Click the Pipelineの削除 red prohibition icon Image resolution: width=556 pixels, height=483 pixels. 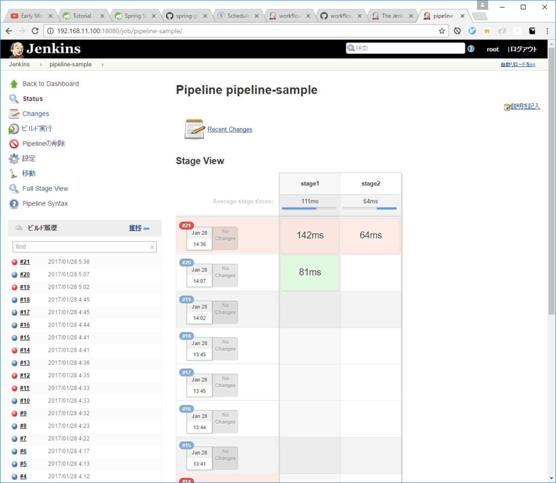point(14,144)
